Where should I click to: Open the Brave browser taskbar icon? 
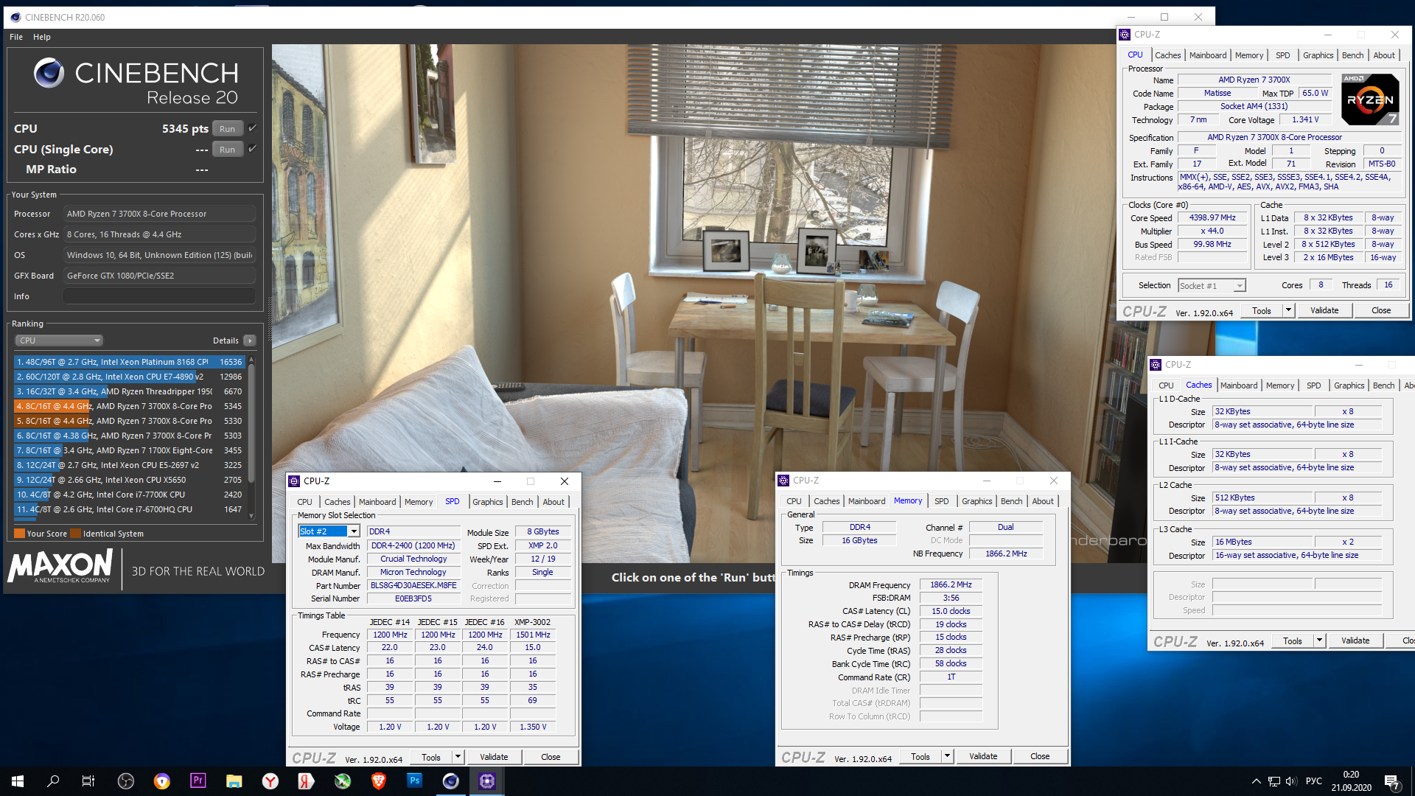tap(379, 781)
